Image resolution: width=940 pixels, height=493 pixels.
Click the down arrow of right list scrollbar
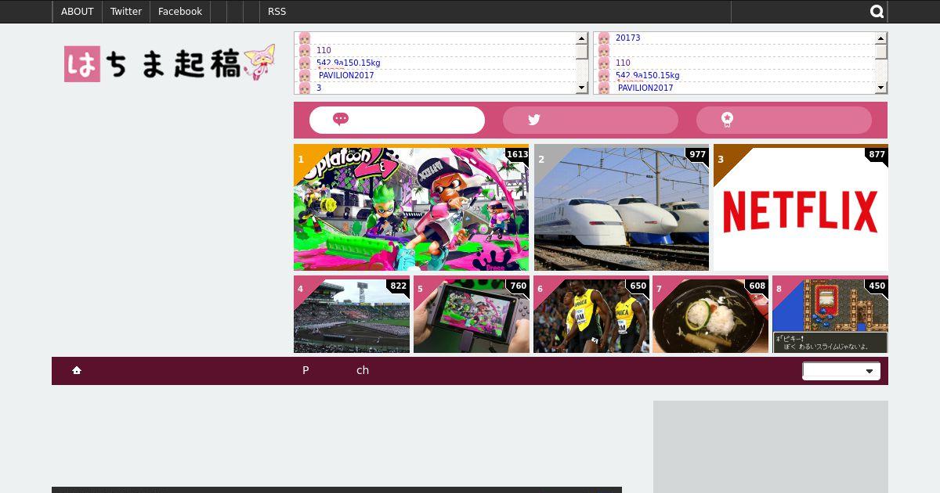881,88
